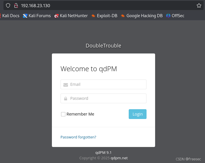Click the Welcome to qdPM heading

tap(89, 69)
